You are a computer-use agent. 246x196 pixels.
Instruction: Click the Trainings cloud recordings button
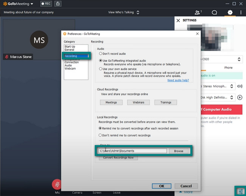coord(166,102)
